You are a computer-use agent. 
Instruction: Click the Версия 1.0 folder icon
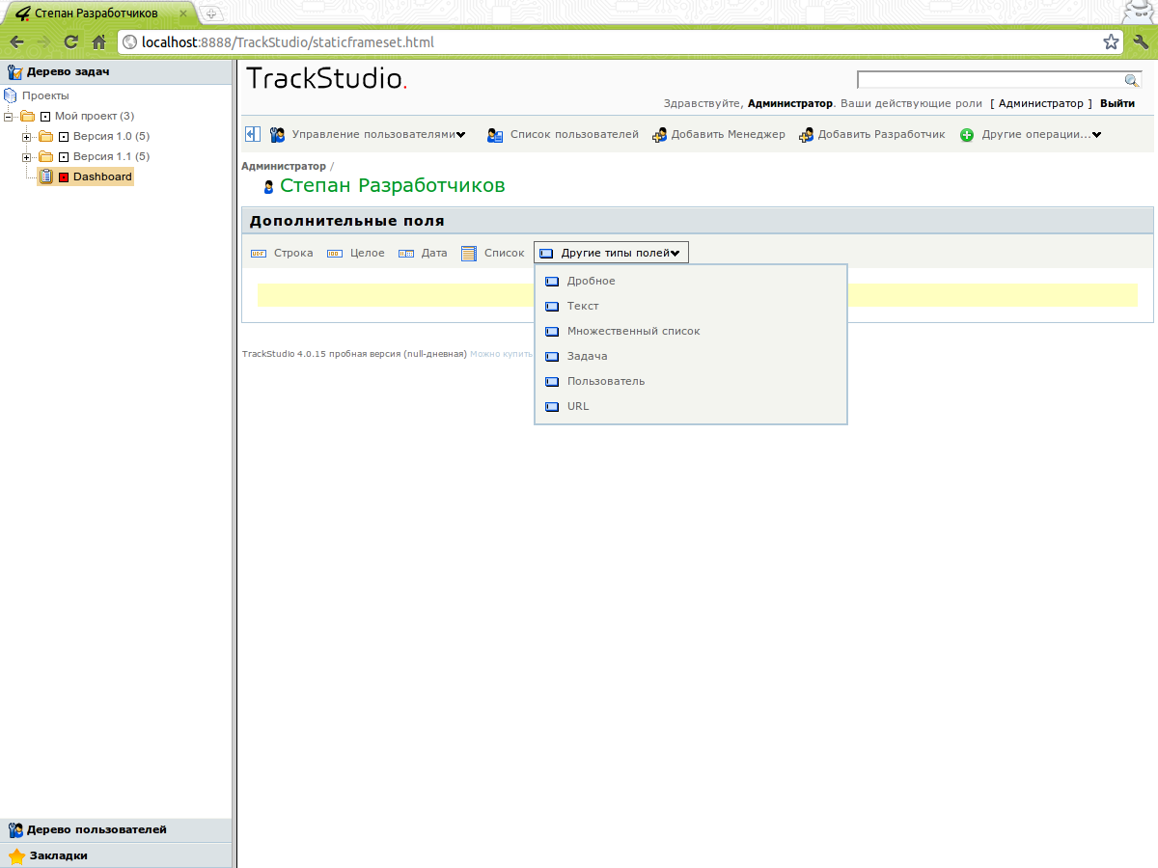[x=45, y=136]
